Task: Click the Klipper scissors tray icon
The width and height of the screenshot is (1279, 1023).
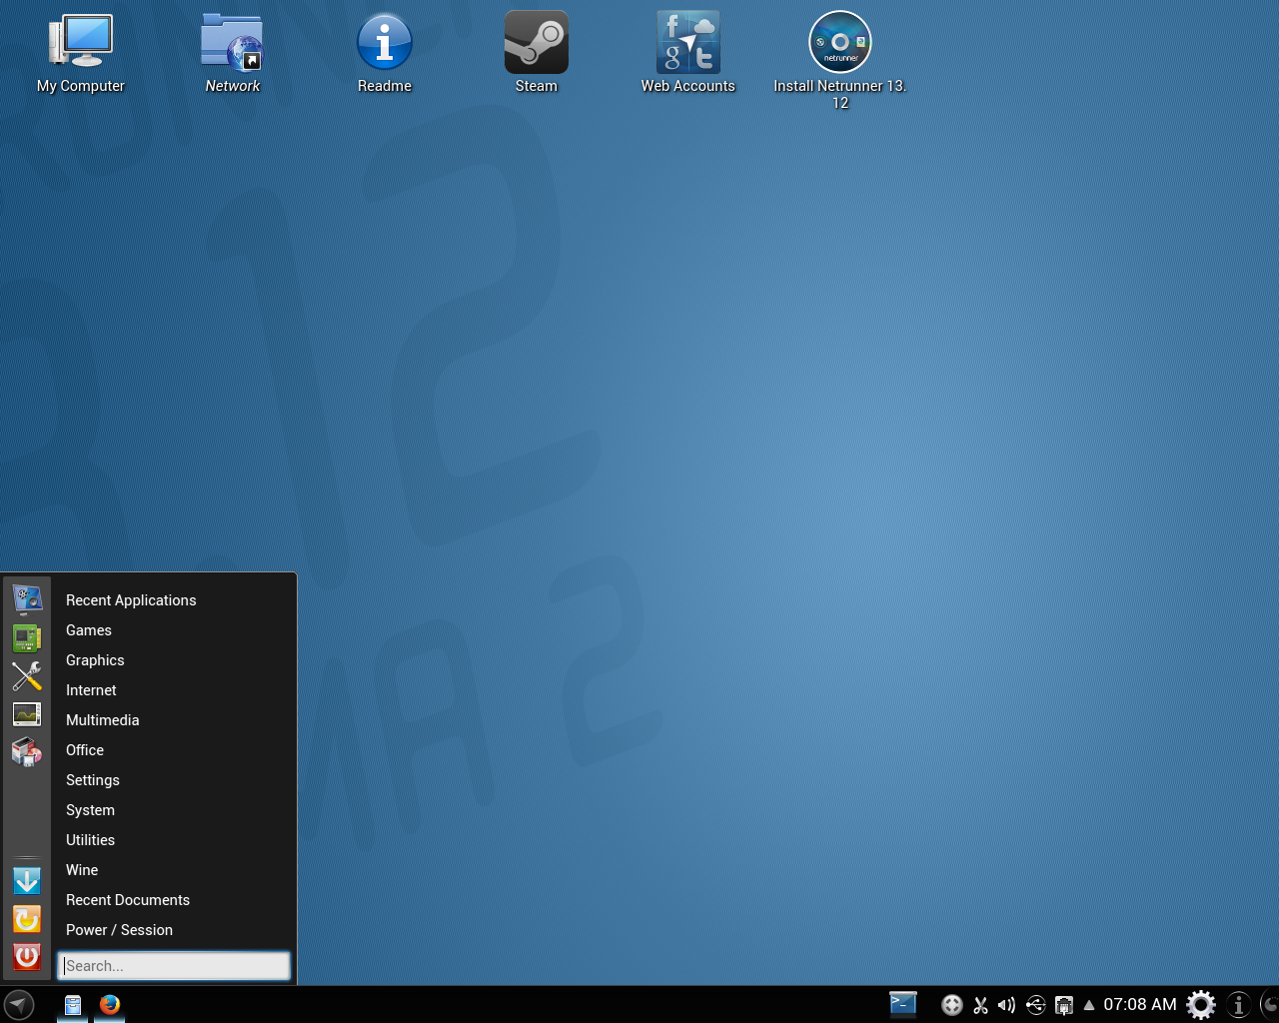Action: click(980, 1005)
